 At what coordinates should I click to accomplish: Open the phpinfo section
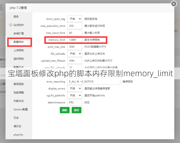click(18, 135)
